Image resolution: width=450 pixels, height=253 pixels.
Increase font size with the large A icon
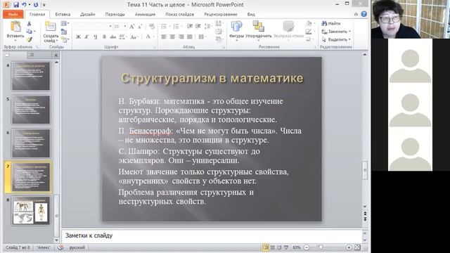coord(131,27)
